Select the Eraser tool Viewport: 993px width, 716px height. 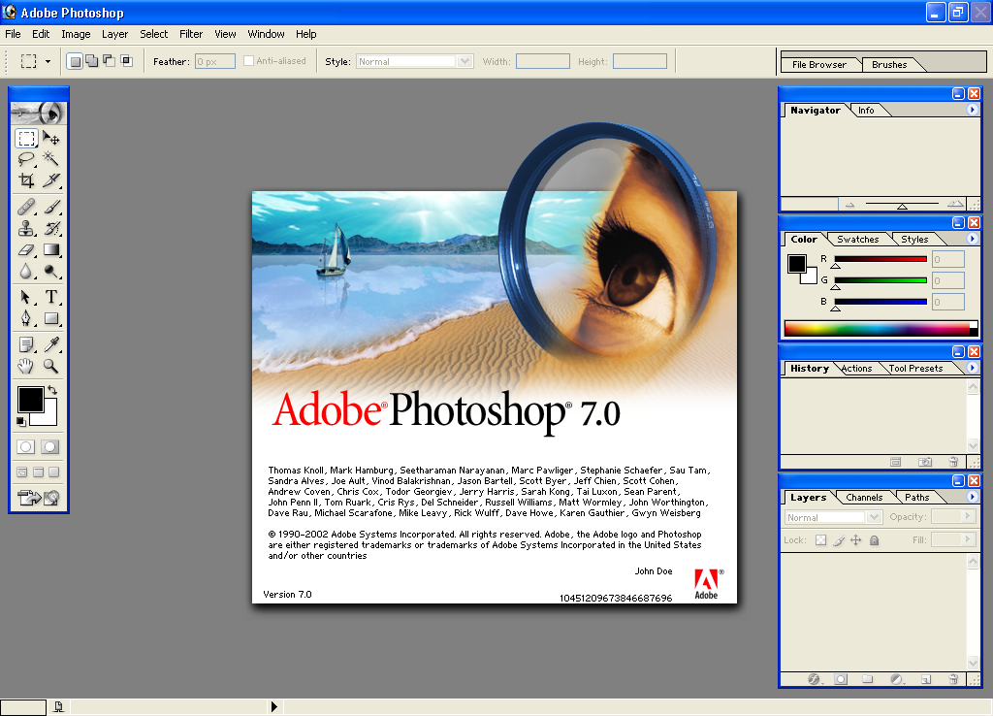point(26,249)
